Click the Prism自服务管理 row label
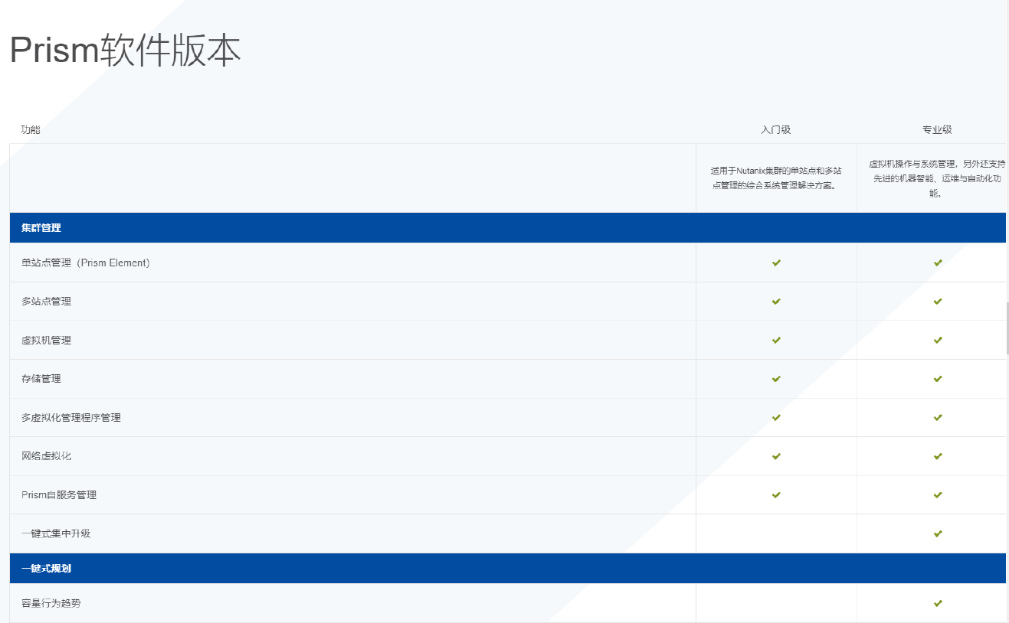1009x623 pixels. (59, 495)
